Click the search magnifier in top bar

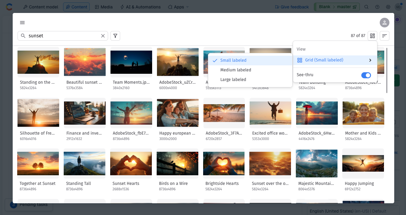point(366,7)
